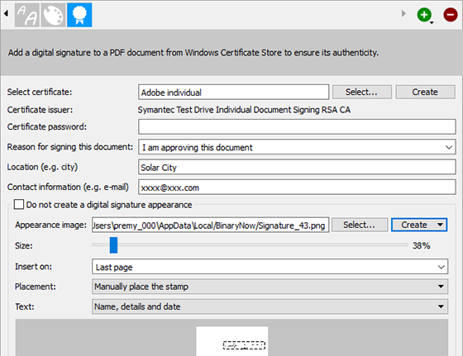Click the Location field 'Solar City'
This screenshot has width=463, height=356.
coord(297,167)
